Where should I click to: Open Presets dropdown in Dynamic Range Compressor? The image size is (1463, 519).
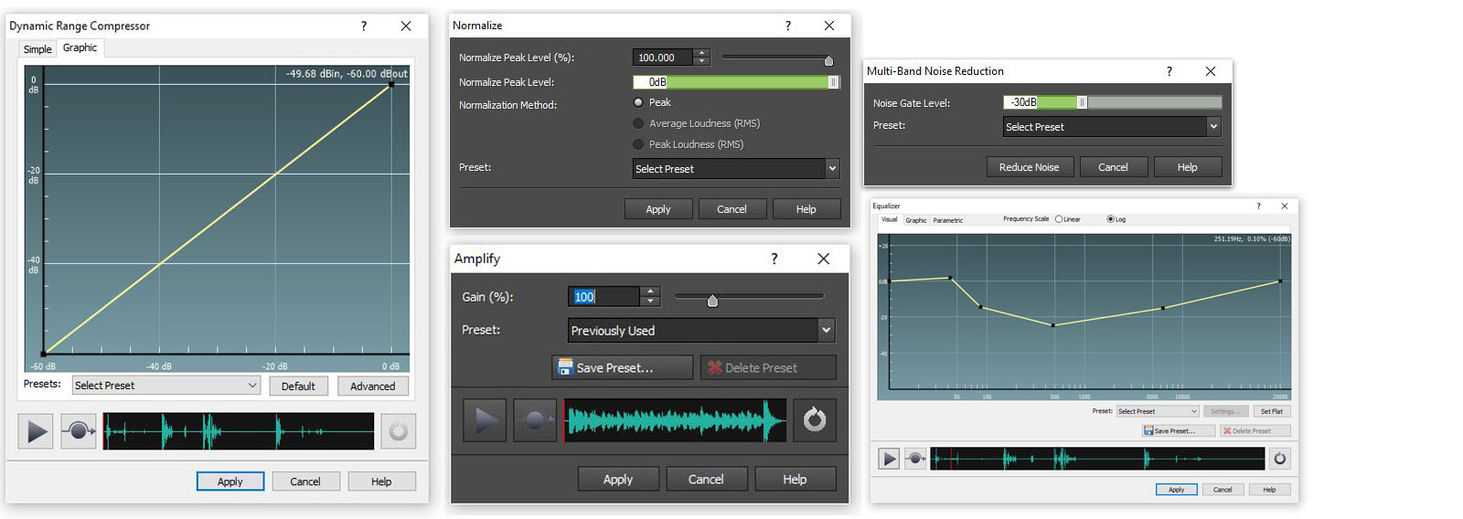[166, 386]
